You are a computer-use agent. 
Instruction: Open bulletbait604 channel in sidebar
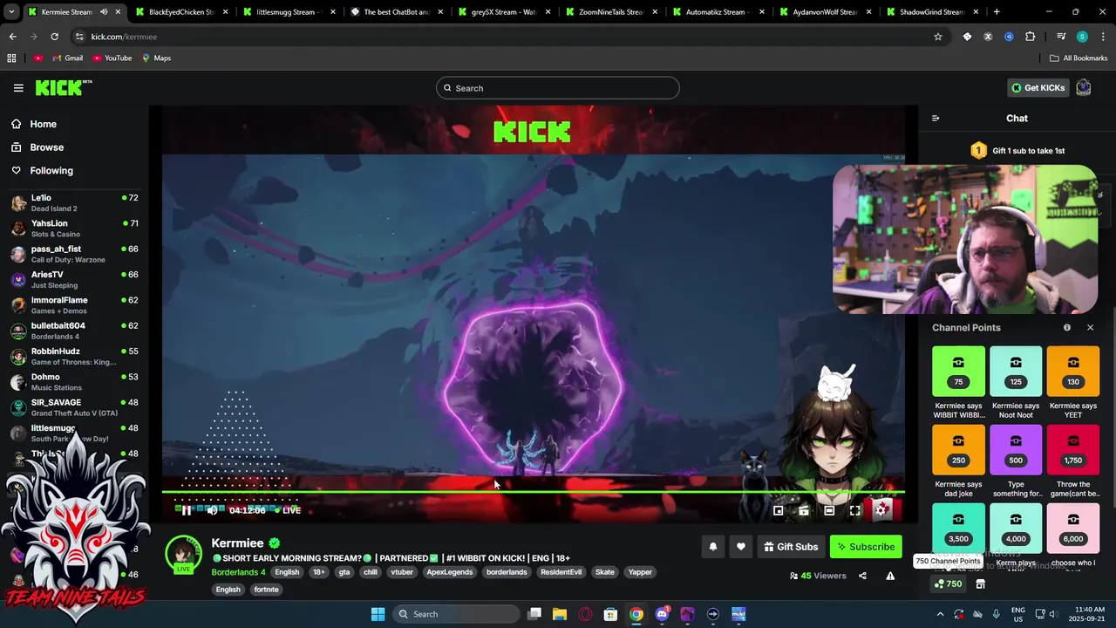pyautogui.click(x=74, y=331)
